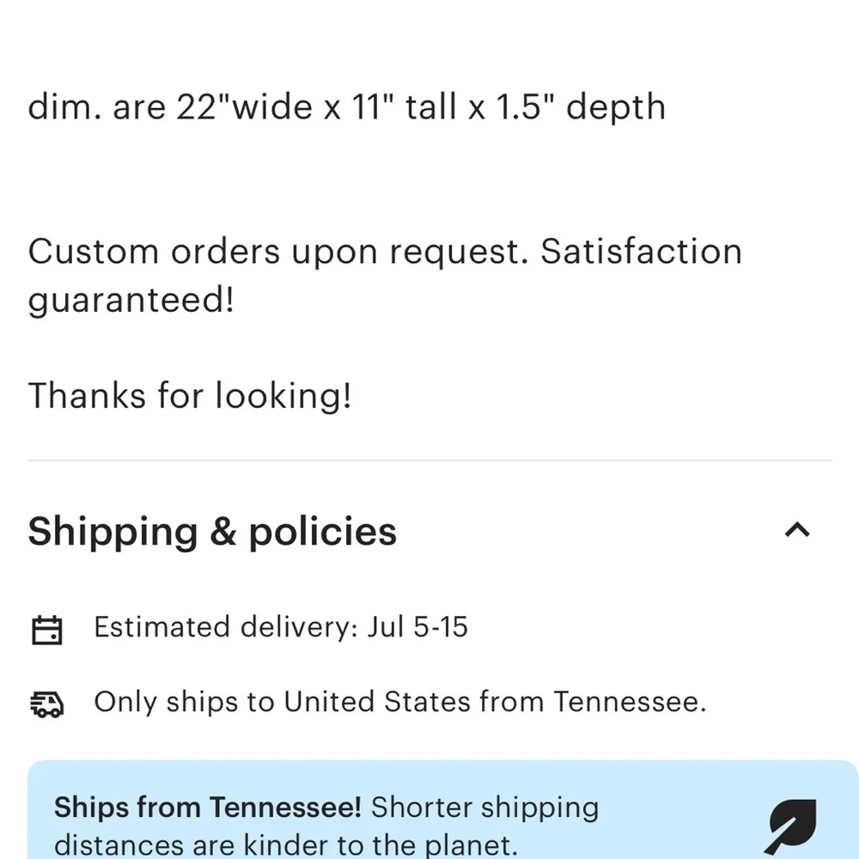Click the Shipping & policies heading

[212, 532]
